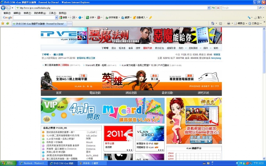Open the search provider dropdown arrow next to magnifier

pos(263,8)
